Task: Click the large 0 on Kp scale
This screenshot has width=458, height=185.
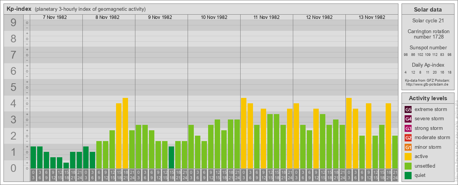Action: [x=13, y=168]
